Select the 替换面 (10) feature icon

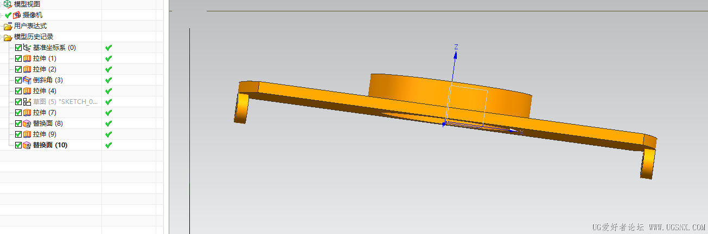(x=27, y=145)
